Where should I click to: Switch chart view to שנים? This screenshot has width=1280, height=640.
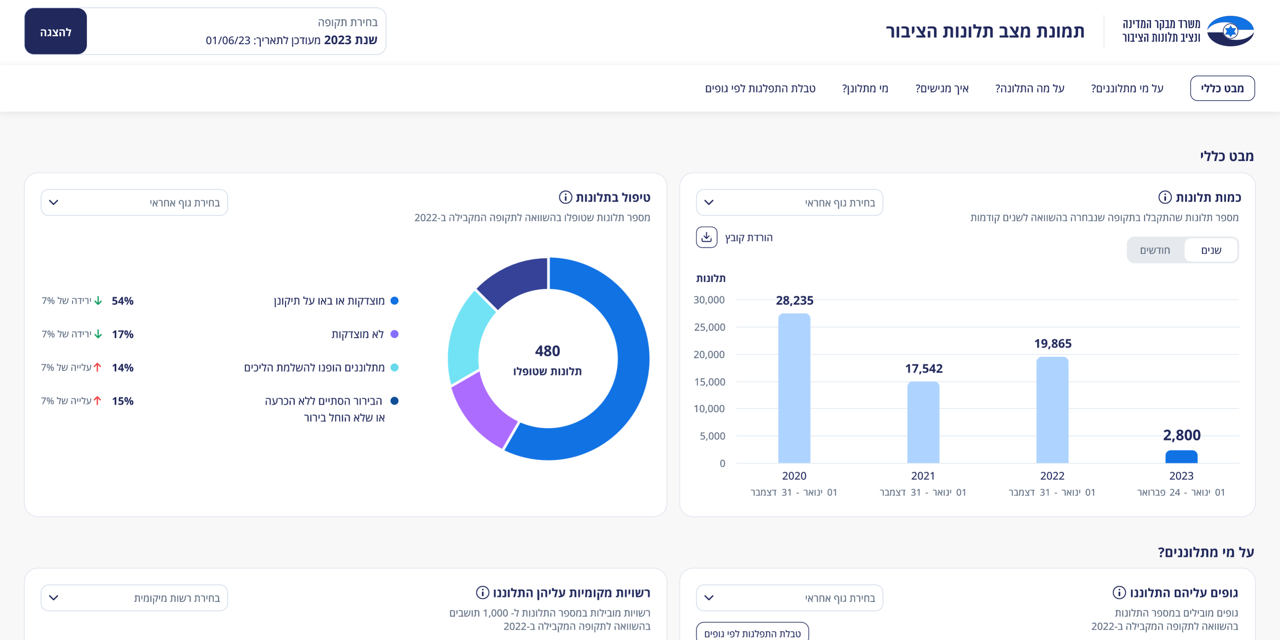coord(1210,250)
